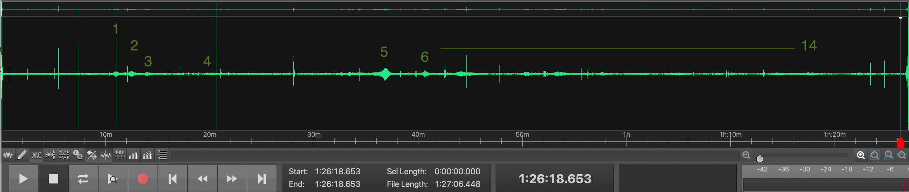Jump to the end of file
Screen dimensions: 909x192
(262, 179)
